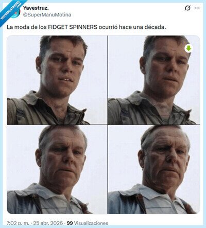Click the Grok circle-slash icon

187,8
